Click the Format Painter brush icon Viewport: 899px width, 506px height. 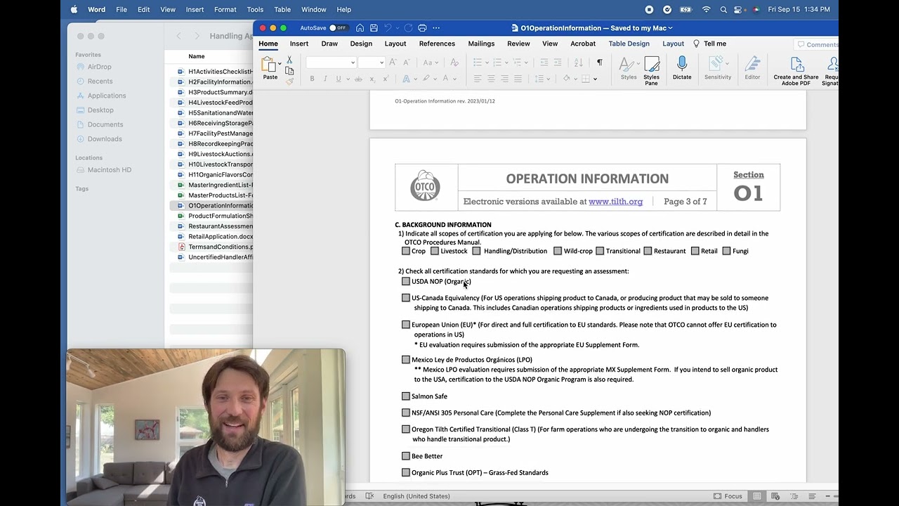pos(289,82)
